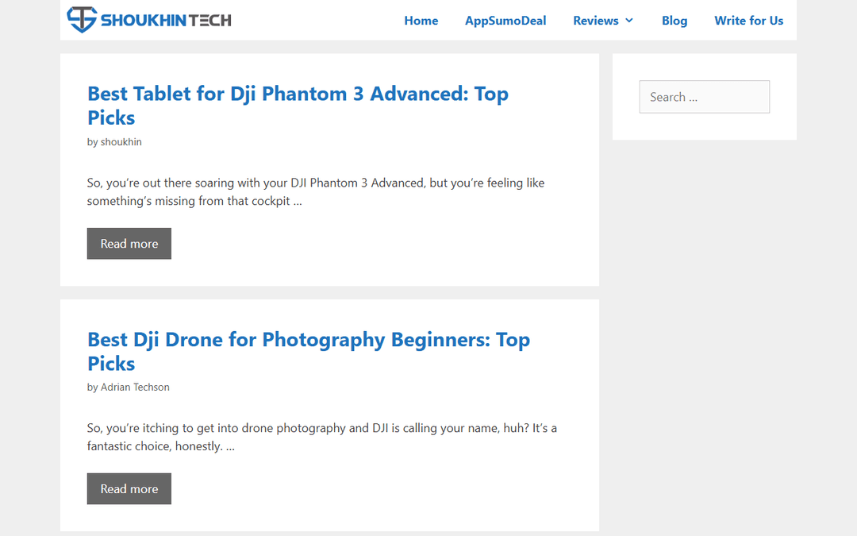Expand the Reviews dropdown chevron
The image size is (857, 536).
click(629, 21)
